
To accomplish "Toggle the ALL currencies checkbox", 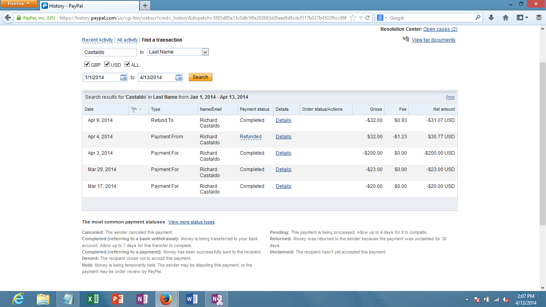I will tap(127, 64).
